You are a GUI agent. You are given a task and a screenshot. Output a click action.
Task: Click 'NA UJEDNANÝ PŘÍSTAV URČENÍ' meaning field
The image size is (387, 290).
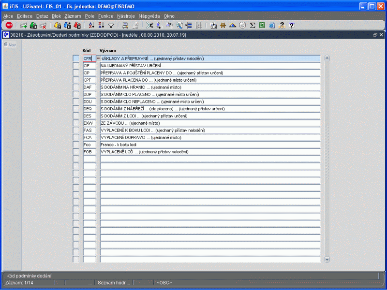pyautogui.click(x=210, y=66)
